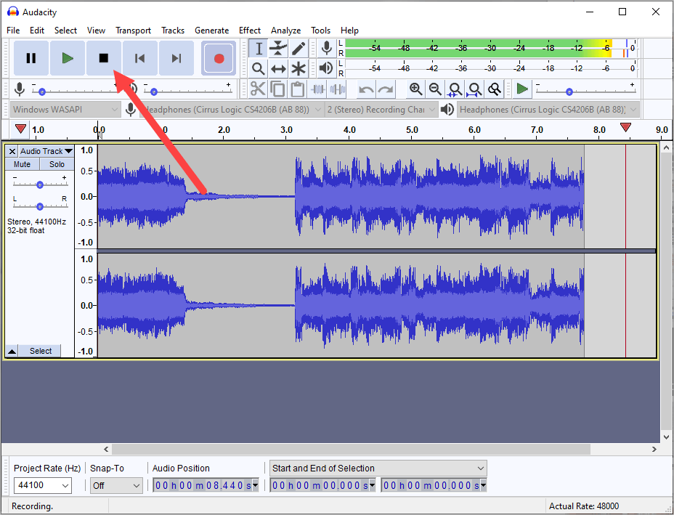Click the Silence audio icon
674x515 pixels.
tap(338, 89)
